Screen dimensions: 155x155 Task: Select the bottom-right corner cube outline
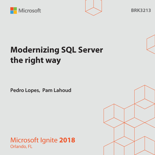pyautogui.click(x=145, y=146)
